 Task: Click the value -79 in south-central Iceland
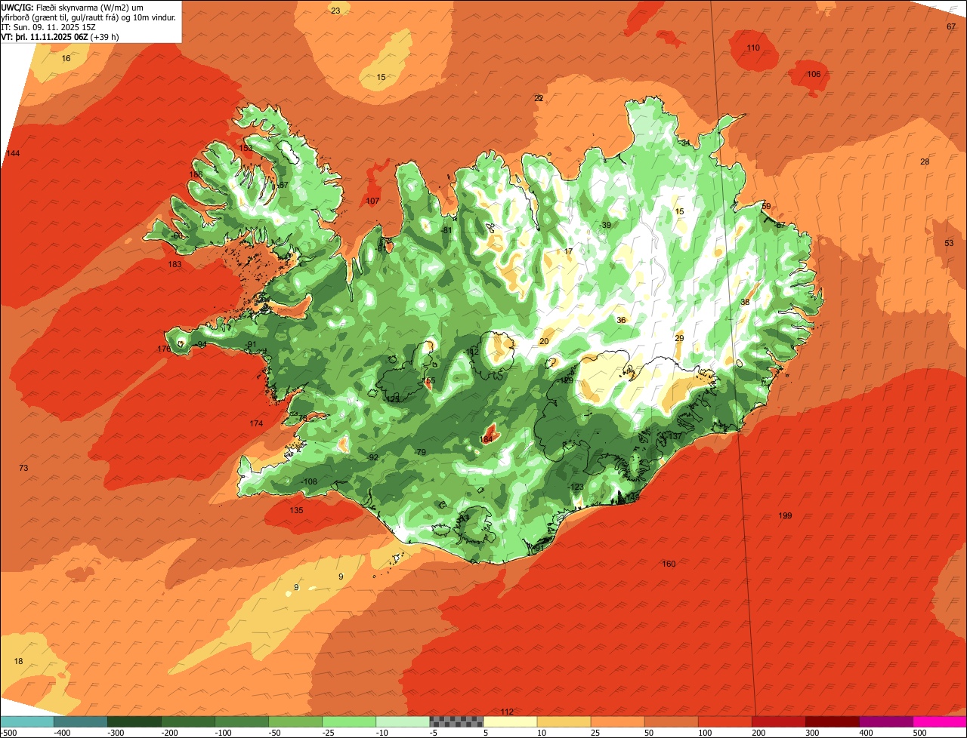pos(420,453)
